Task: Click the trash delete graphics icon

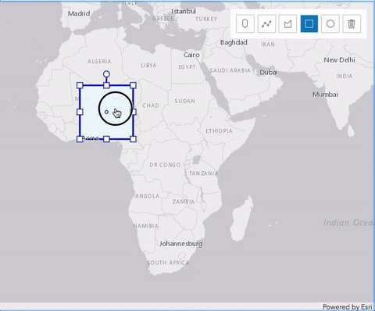Action: coord(352,23)
